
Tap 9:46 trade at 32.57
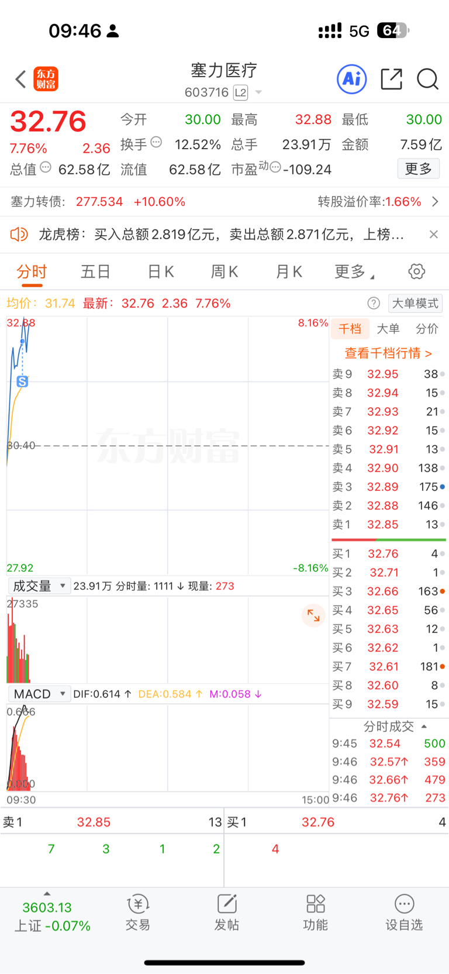click(388, 762)
